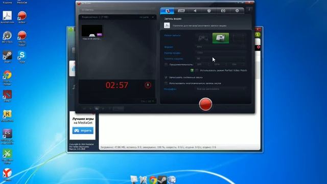Image resolution: width=327 pixels, height=184 pixels.
Task: Open the Mirillis Action desktop shortcut
Action: [x=22, y=38]
